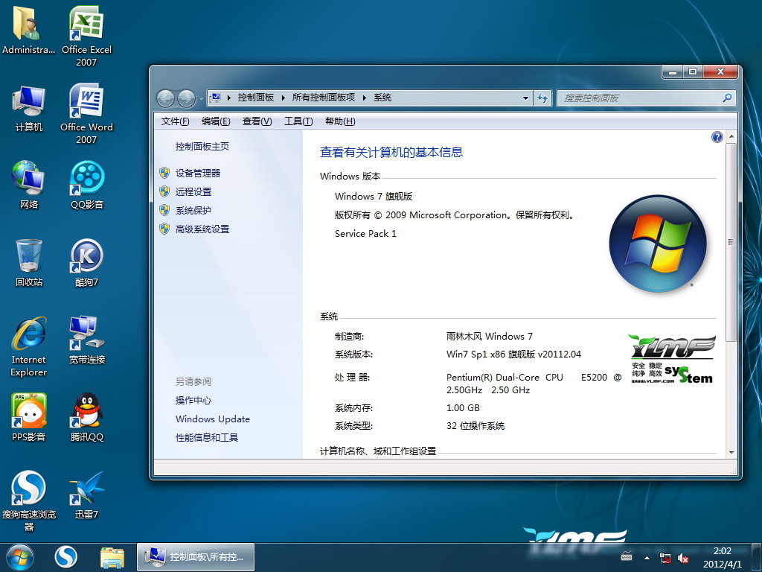
Task: Go to 控制面板主页 link
Action: coord(202,147)
